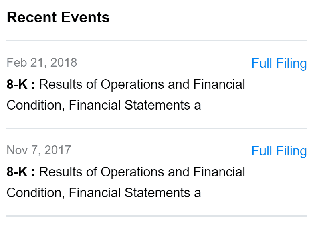Click the word "Financial" ending the Feb 2018 first line
The height and width of the screenshot is (227, 315).
coord(219,85)
